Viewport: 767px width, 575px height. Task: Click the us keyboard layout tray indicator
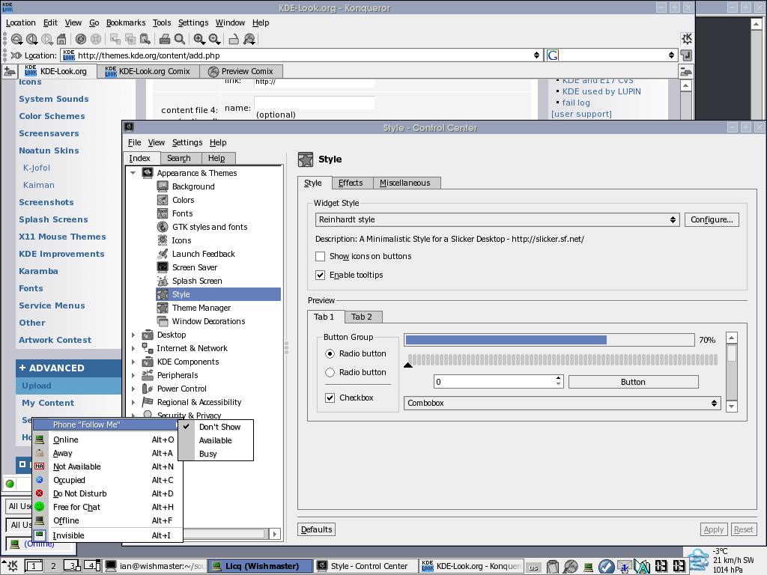(x=533, y=568)
